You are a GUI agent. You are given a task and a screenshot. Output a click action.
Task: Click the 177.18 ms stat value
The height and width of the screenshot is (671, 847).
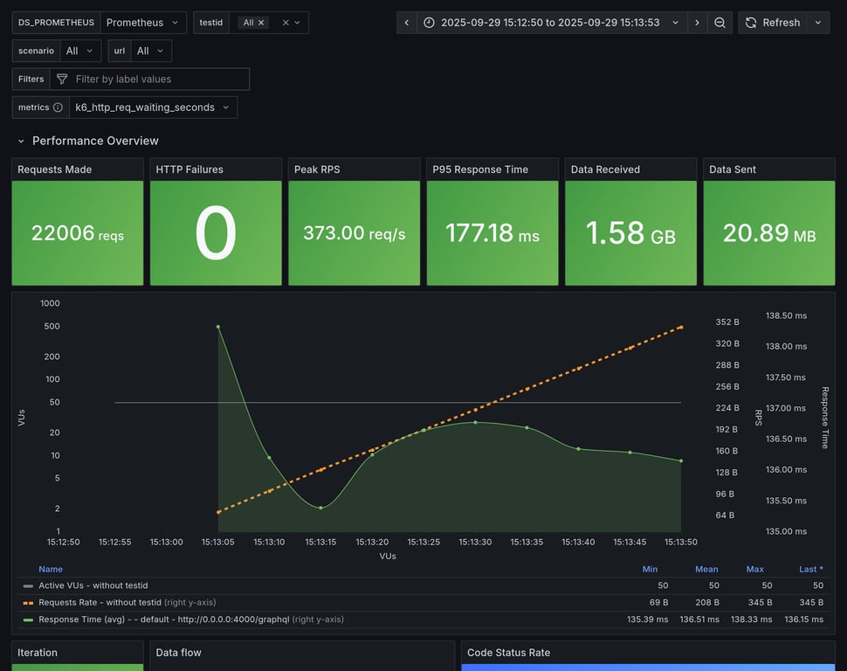point(492,233)
